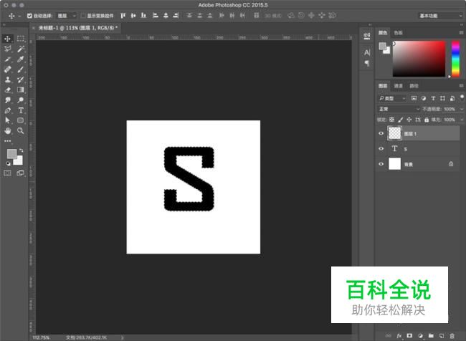Image resolution: width=466 pixels, height=341 pixels.
Task: Change the screen mode
Action: point(21,173)
